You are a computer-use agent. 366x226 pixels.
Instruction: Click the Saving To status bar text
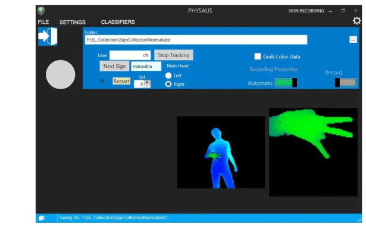(x=114, y=217)
